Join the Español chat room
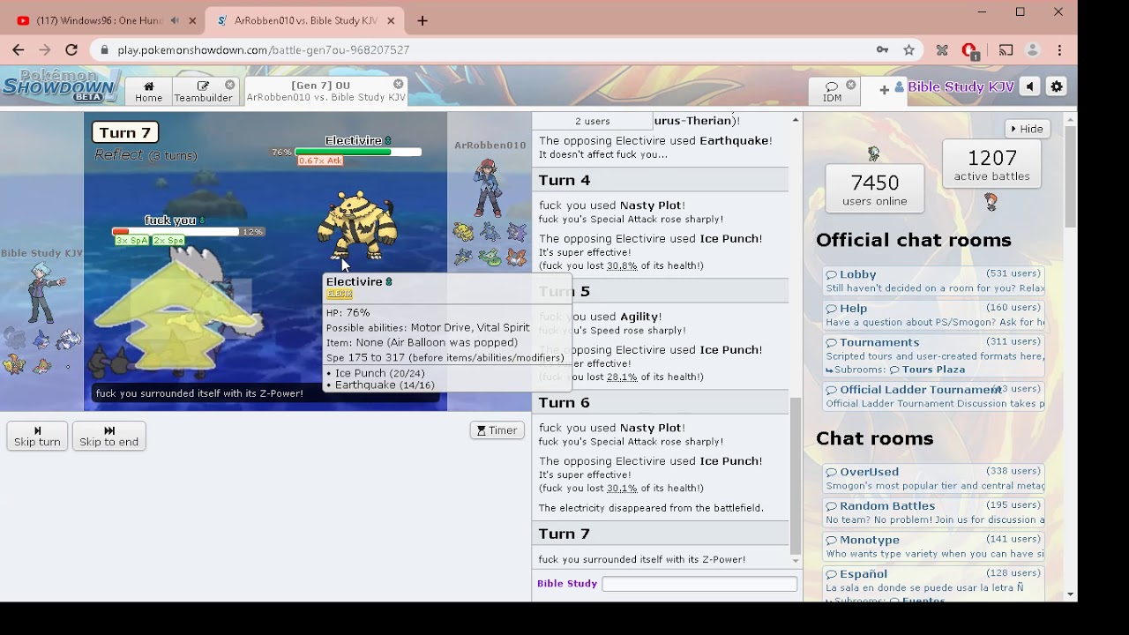Image resolution: width=1129 pixels, height=635 pixels. pyautogui.click(x=933, y=580)
